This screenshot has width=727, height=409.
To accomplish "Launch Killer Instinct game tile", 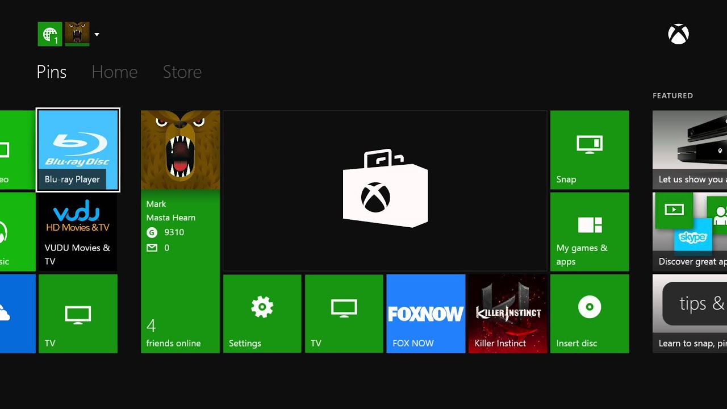I will [507, 314].
